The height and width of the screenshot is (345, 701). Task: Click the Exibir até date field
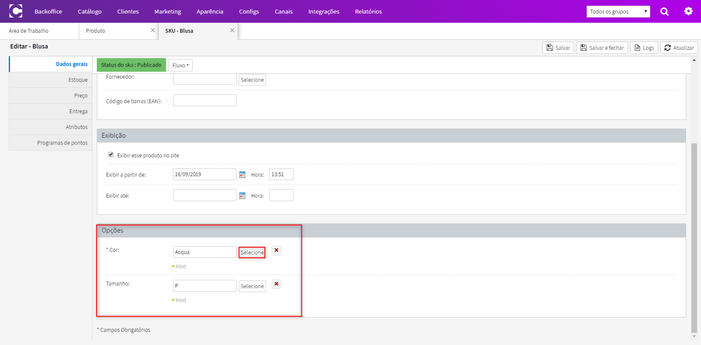(x=205, y=195)
